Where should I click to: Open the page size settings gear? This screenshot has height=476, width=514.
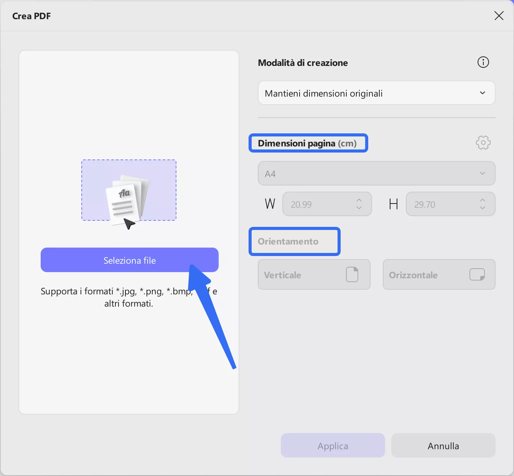[x=483, y=143]
